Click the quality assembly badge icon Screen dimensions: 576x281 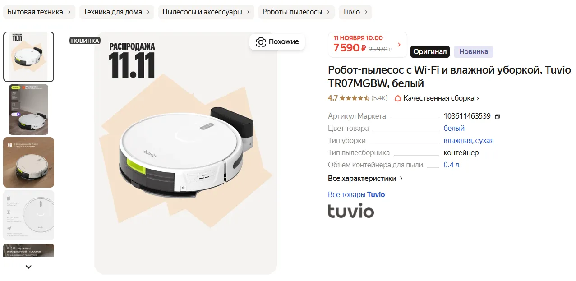397,98
